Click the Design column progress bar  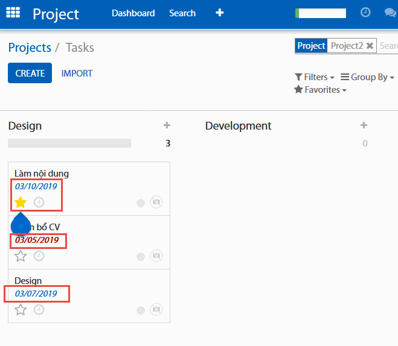coord(69,143)
